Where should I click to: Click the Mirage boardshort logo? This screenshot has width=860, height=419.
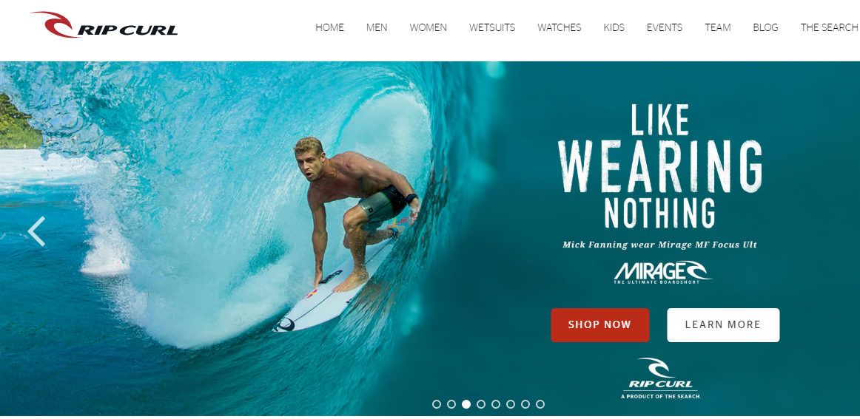coord(662,272)
